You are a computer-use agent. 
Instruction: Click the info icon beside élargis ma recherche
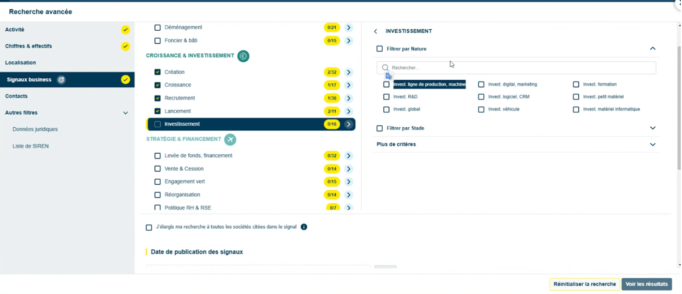tap(304, 227)
